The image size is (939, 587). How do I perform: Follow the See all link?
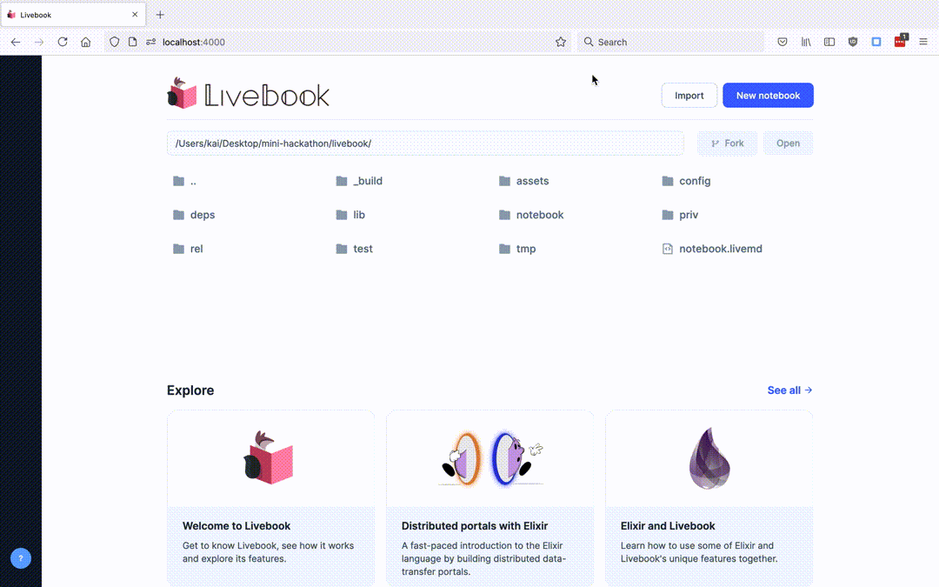pos(789,390)
